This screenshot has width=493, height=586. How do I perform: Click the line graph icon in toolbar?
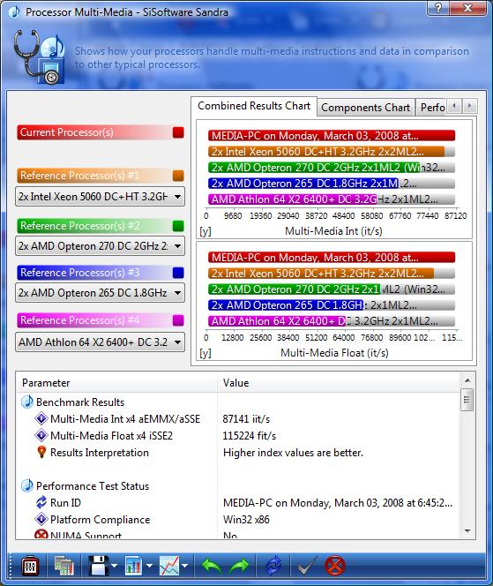[x=169, y=566]
